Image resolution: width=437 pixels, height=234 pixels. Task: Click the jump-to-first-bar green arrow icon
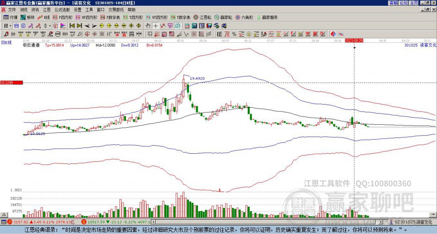click(x=72, y=26)
